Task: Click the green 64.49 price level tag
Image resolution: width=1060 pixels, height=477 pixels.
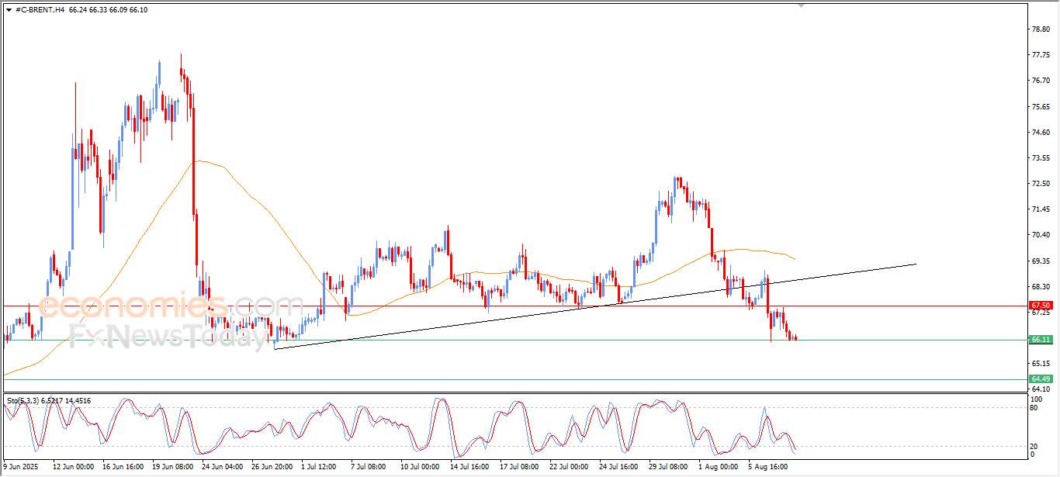Action: (x=1041, y=379)
